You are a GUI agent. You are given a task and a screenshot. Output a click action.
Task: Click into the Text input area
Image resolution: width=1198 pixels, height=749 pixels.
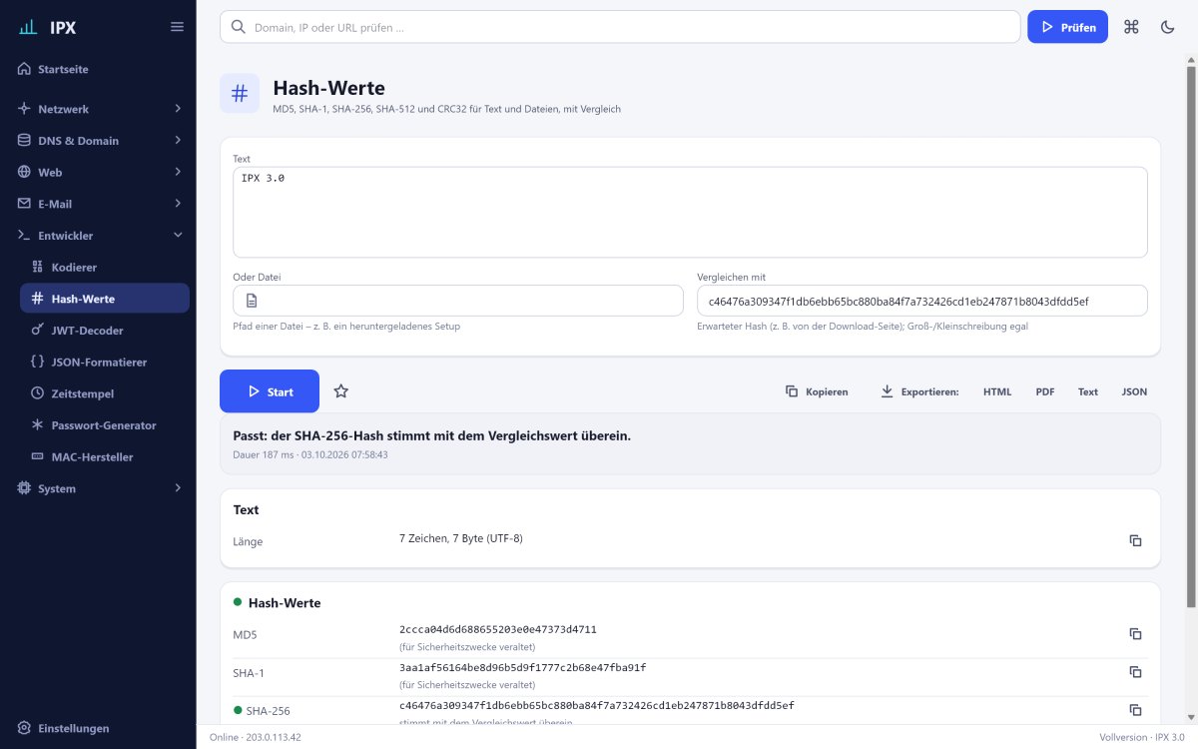[x=690, y=212]
